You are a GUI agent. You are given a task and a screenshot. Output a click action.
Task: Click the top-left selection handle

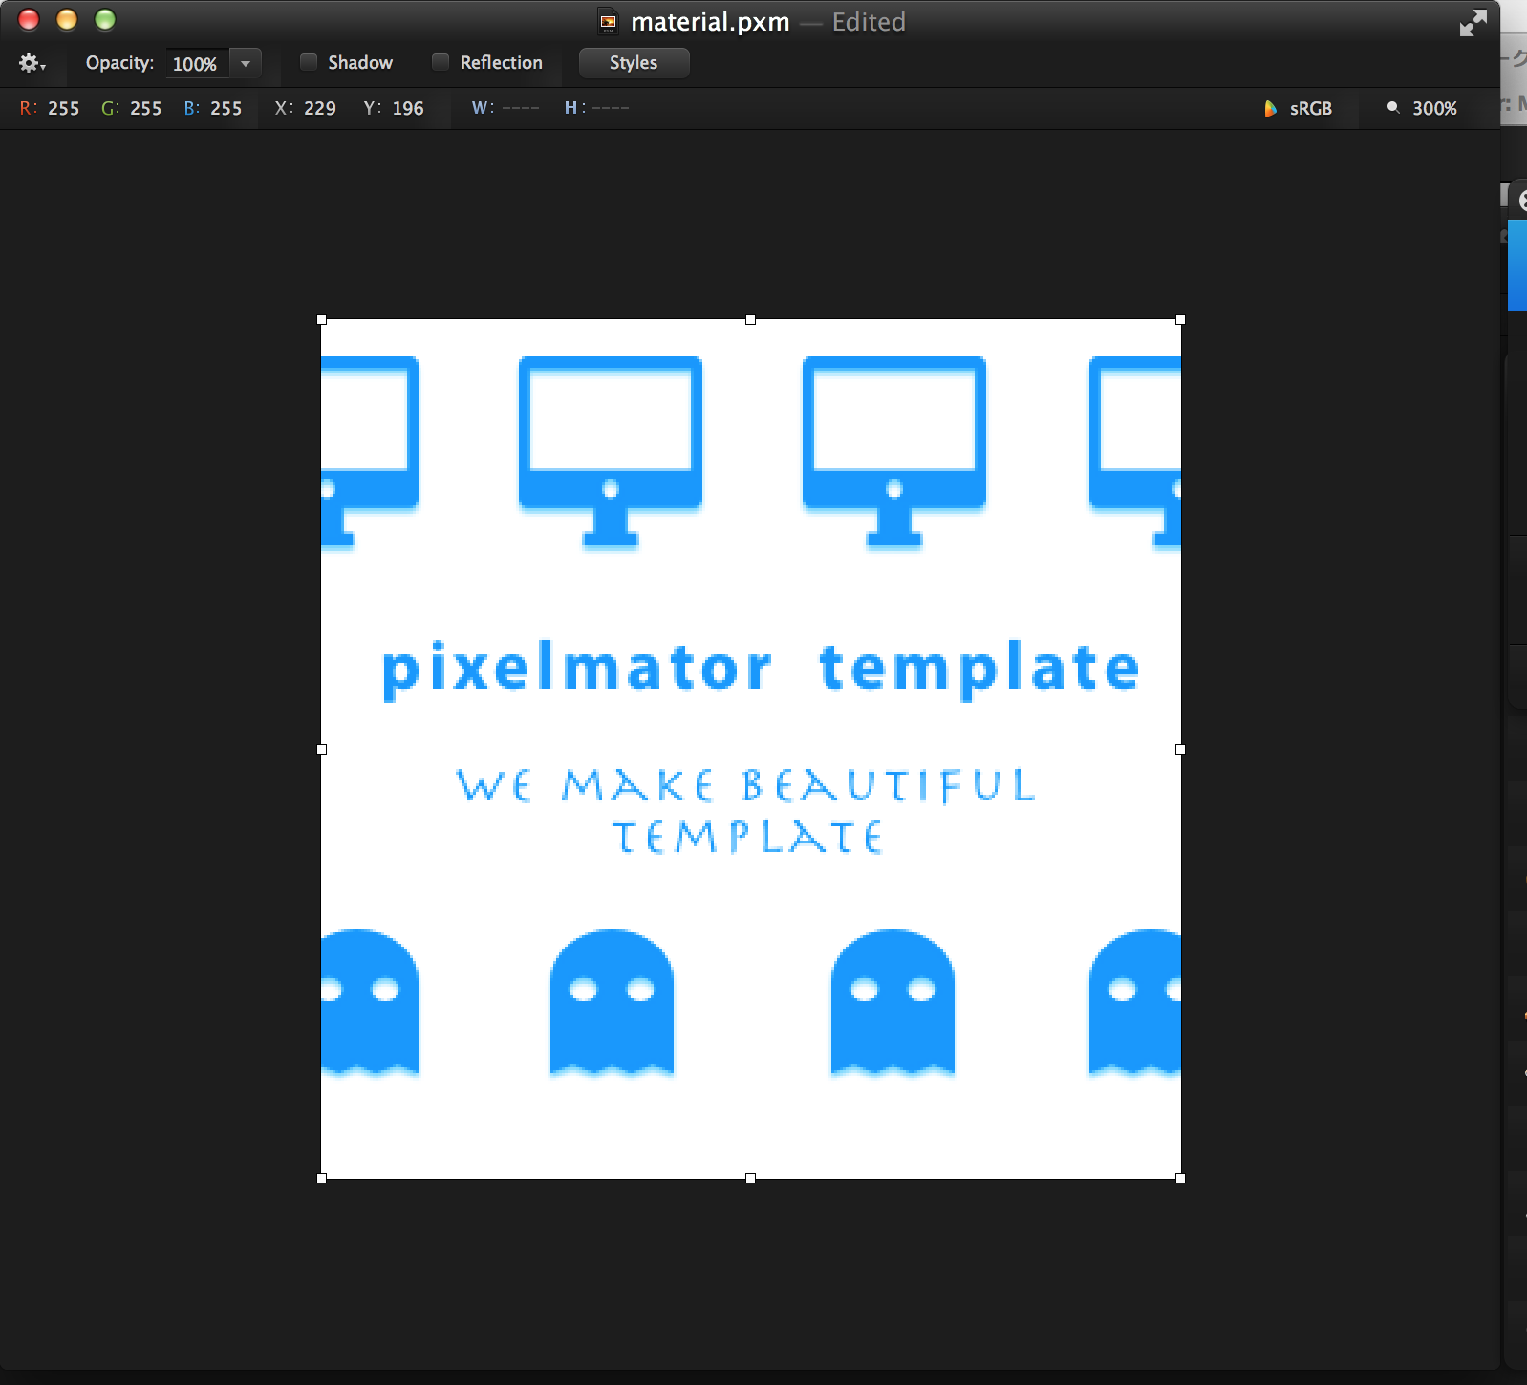pyautogui.click(x=322, y=320)
